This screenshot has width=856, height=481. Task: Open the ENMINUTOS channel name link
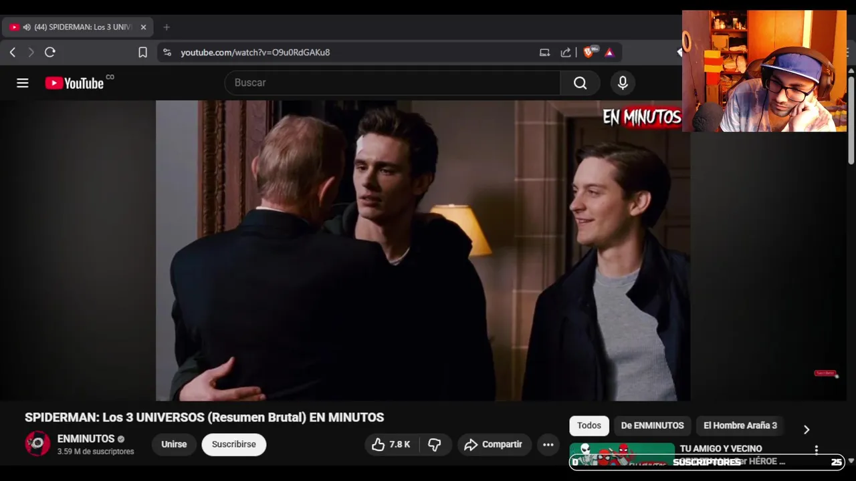[x=86, y=439]
